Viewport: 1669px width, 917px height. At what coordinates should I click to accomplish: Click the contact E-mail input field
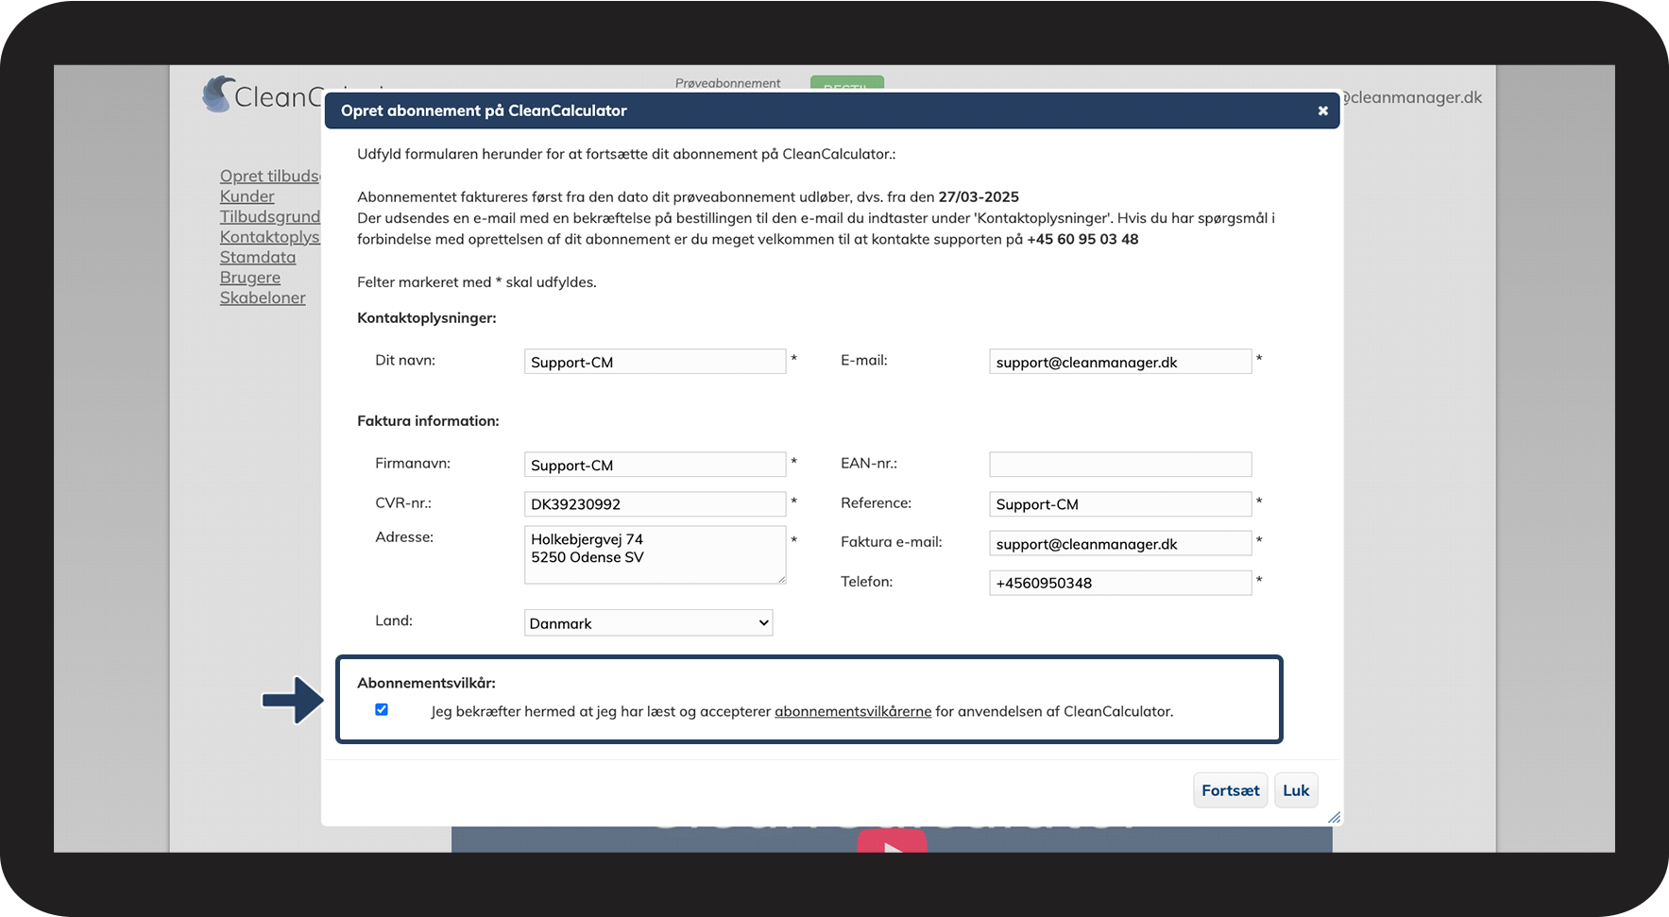click(x=1120, y=362)
